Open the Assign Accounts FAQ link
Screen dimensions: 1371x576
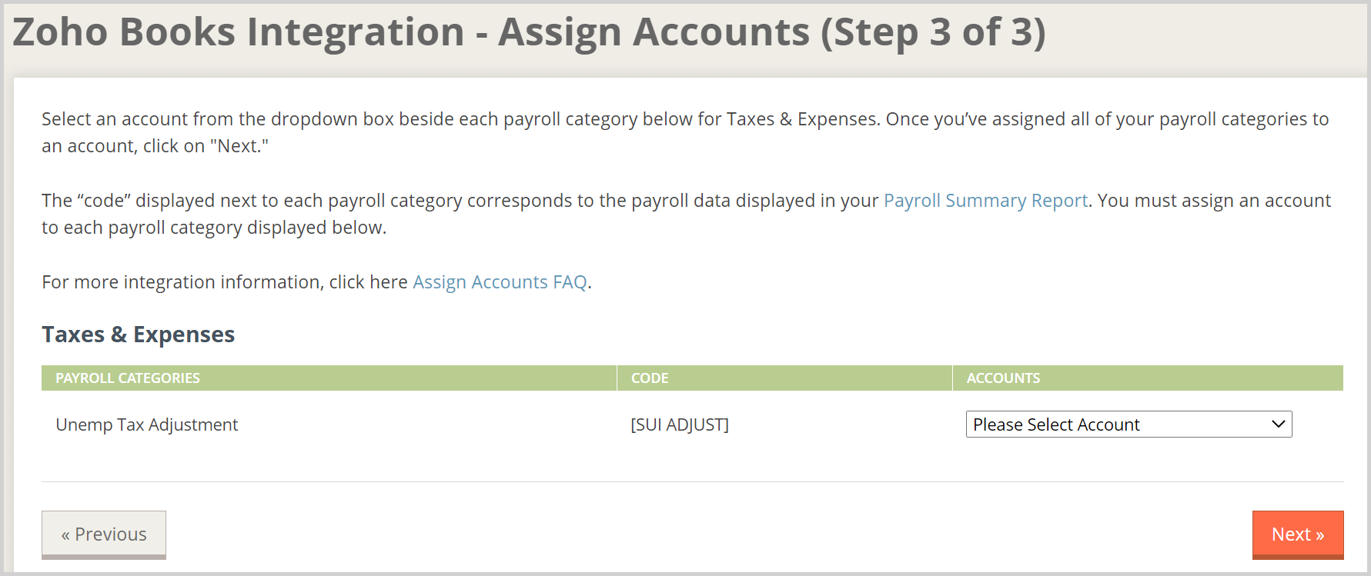pyautogui.click(x=499, y=282)
